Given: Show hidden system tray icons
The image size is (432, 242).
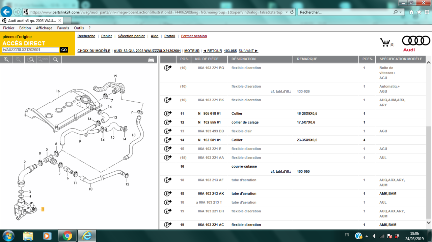Looking at the screenshot, I should click(367, 236).
